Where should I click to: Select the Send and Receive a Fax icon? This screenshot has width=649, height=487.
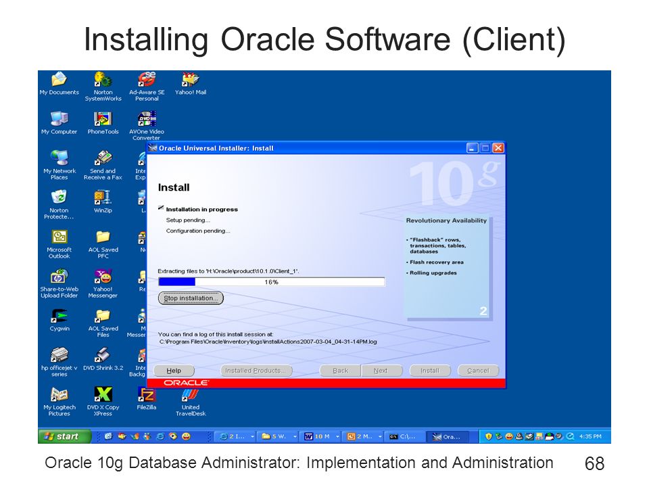click(103, 165)
